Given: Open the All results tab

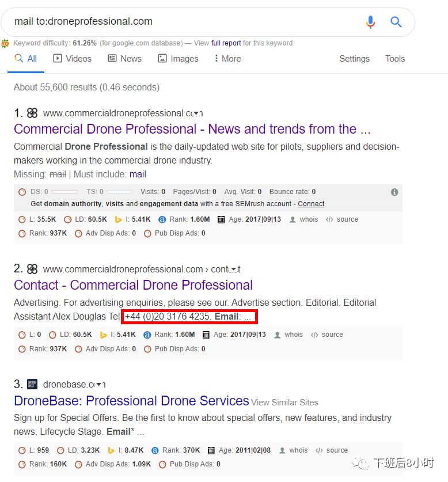Looking at the screenshot, I should pyautogui.click(x=26, y=58).
